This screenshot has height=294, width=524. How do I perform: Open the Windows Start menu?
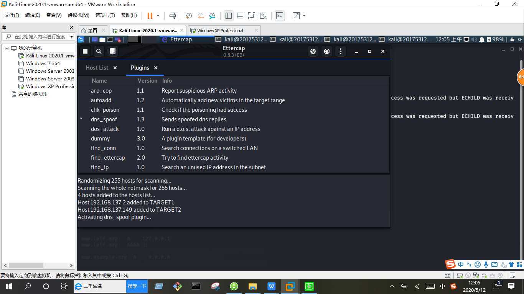(9, 286)
